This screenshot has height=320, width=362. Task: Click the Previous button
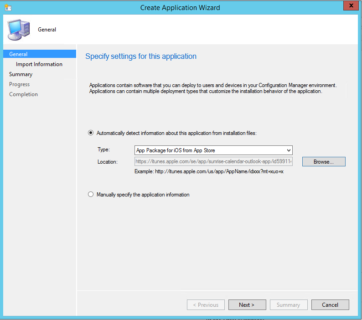[x=205, y=305]
